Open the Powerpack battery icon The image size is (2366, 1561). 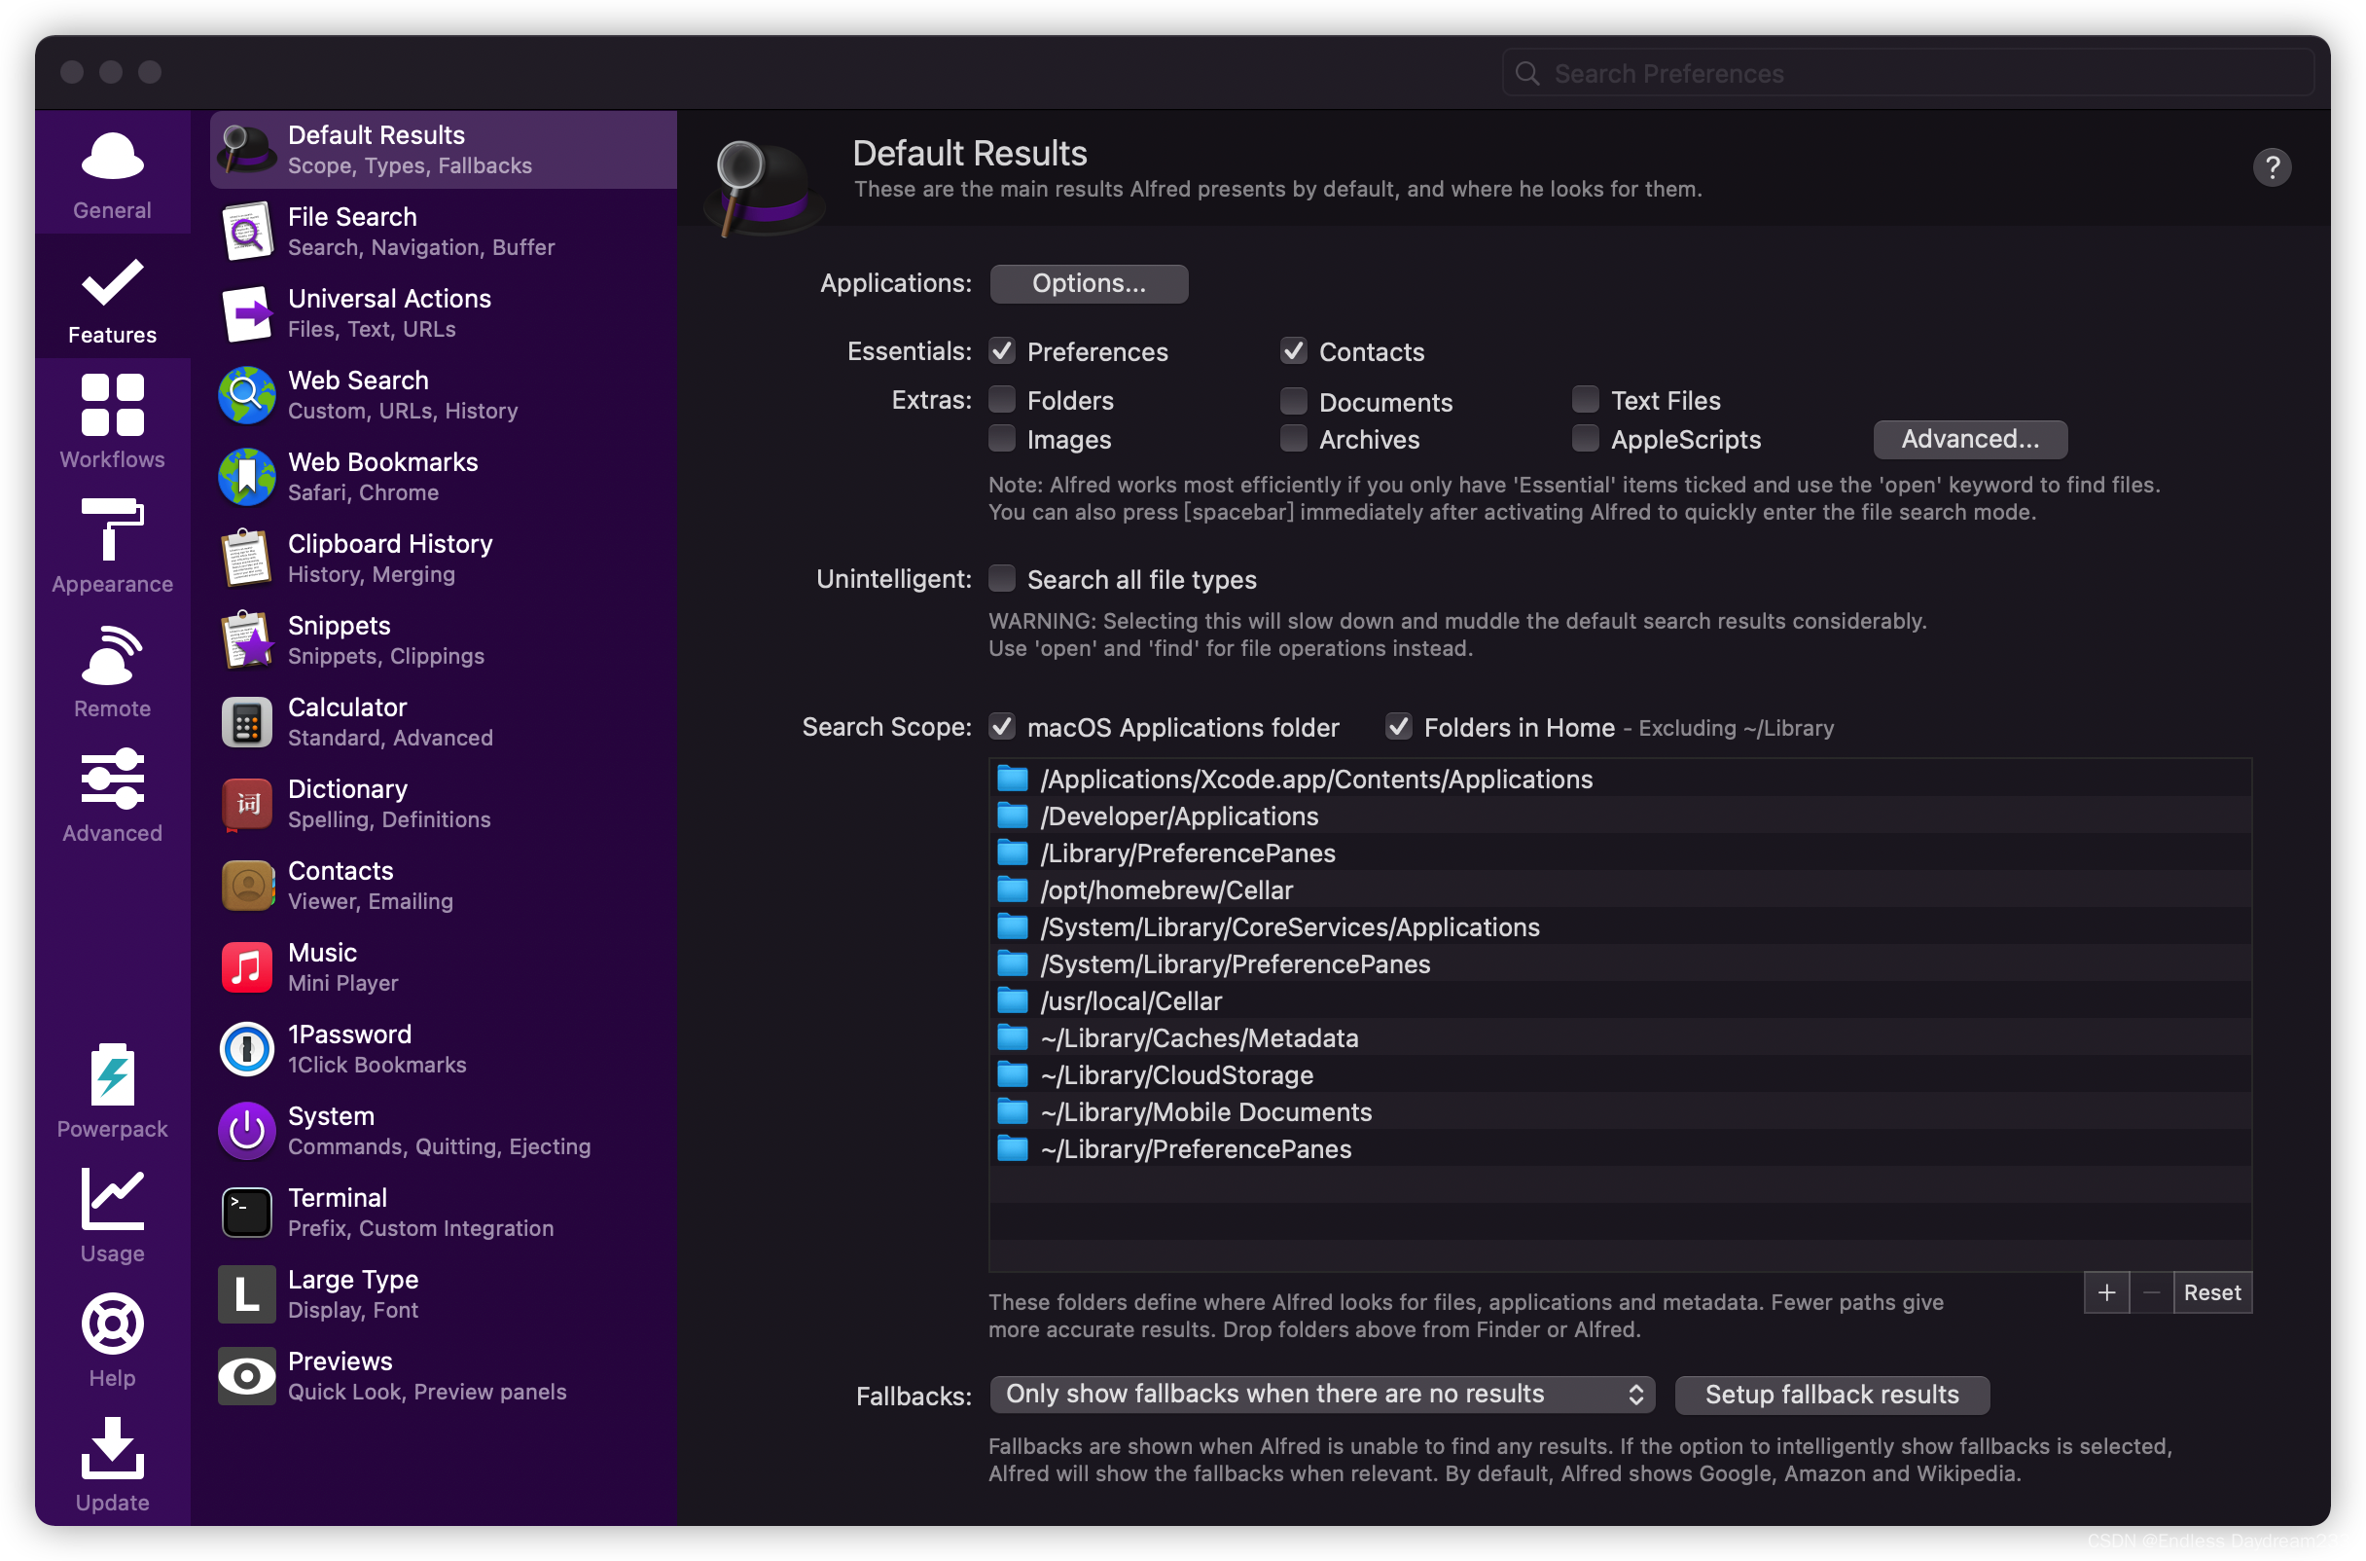[x=113, y=1075]
